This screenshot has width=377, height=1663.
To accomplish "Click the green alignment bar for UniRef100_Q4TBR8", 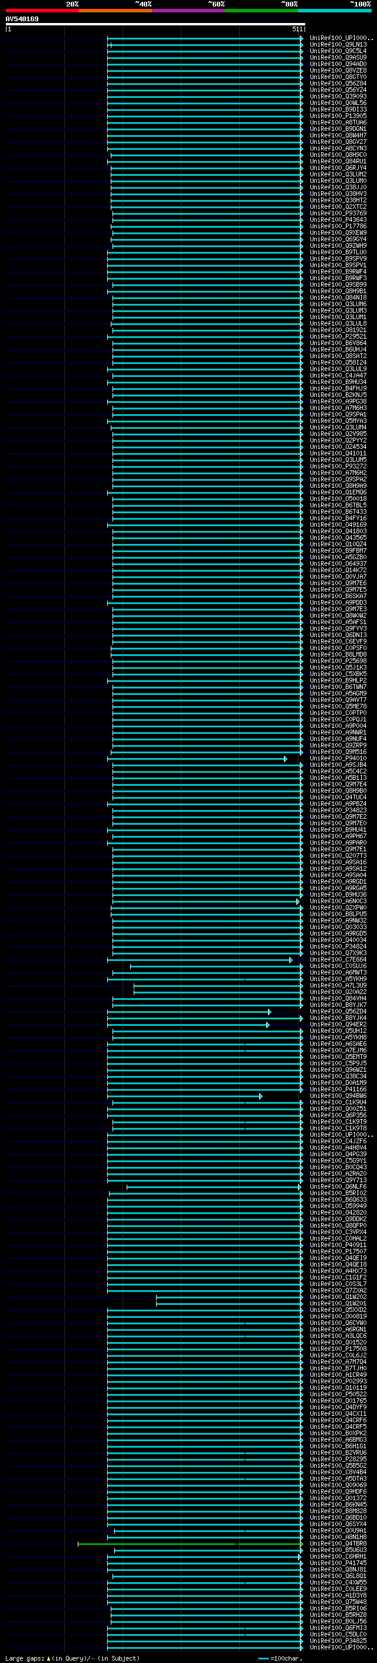I will (190, 1544).
